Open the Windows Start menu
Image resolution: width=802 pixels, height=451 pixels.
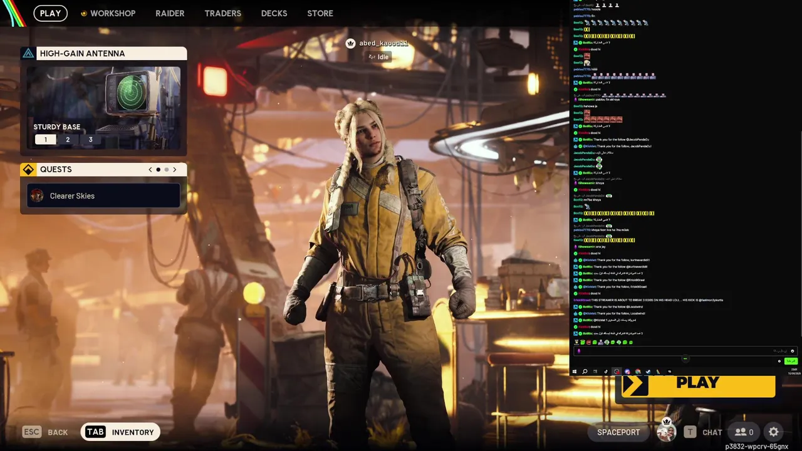click(574, 371)
